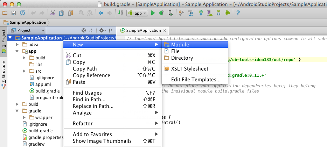Click the Scroll from Source target icon
Viewport: 327px width, 147px height.
pos(84,31)
